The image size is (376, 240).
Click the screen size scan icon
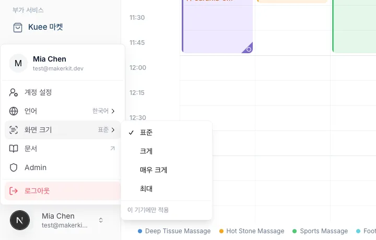coord(14,130)
